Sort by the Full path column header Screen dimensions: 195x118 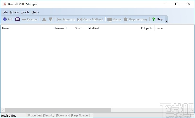pyautogui.click(x=141, y=28)
